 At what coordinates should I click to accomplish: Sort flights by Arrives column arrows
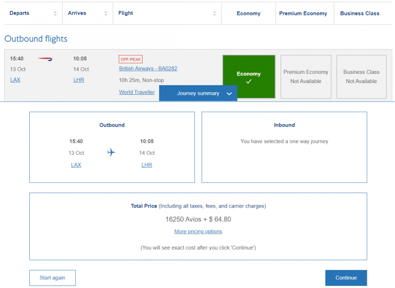(x=106, y=13)
